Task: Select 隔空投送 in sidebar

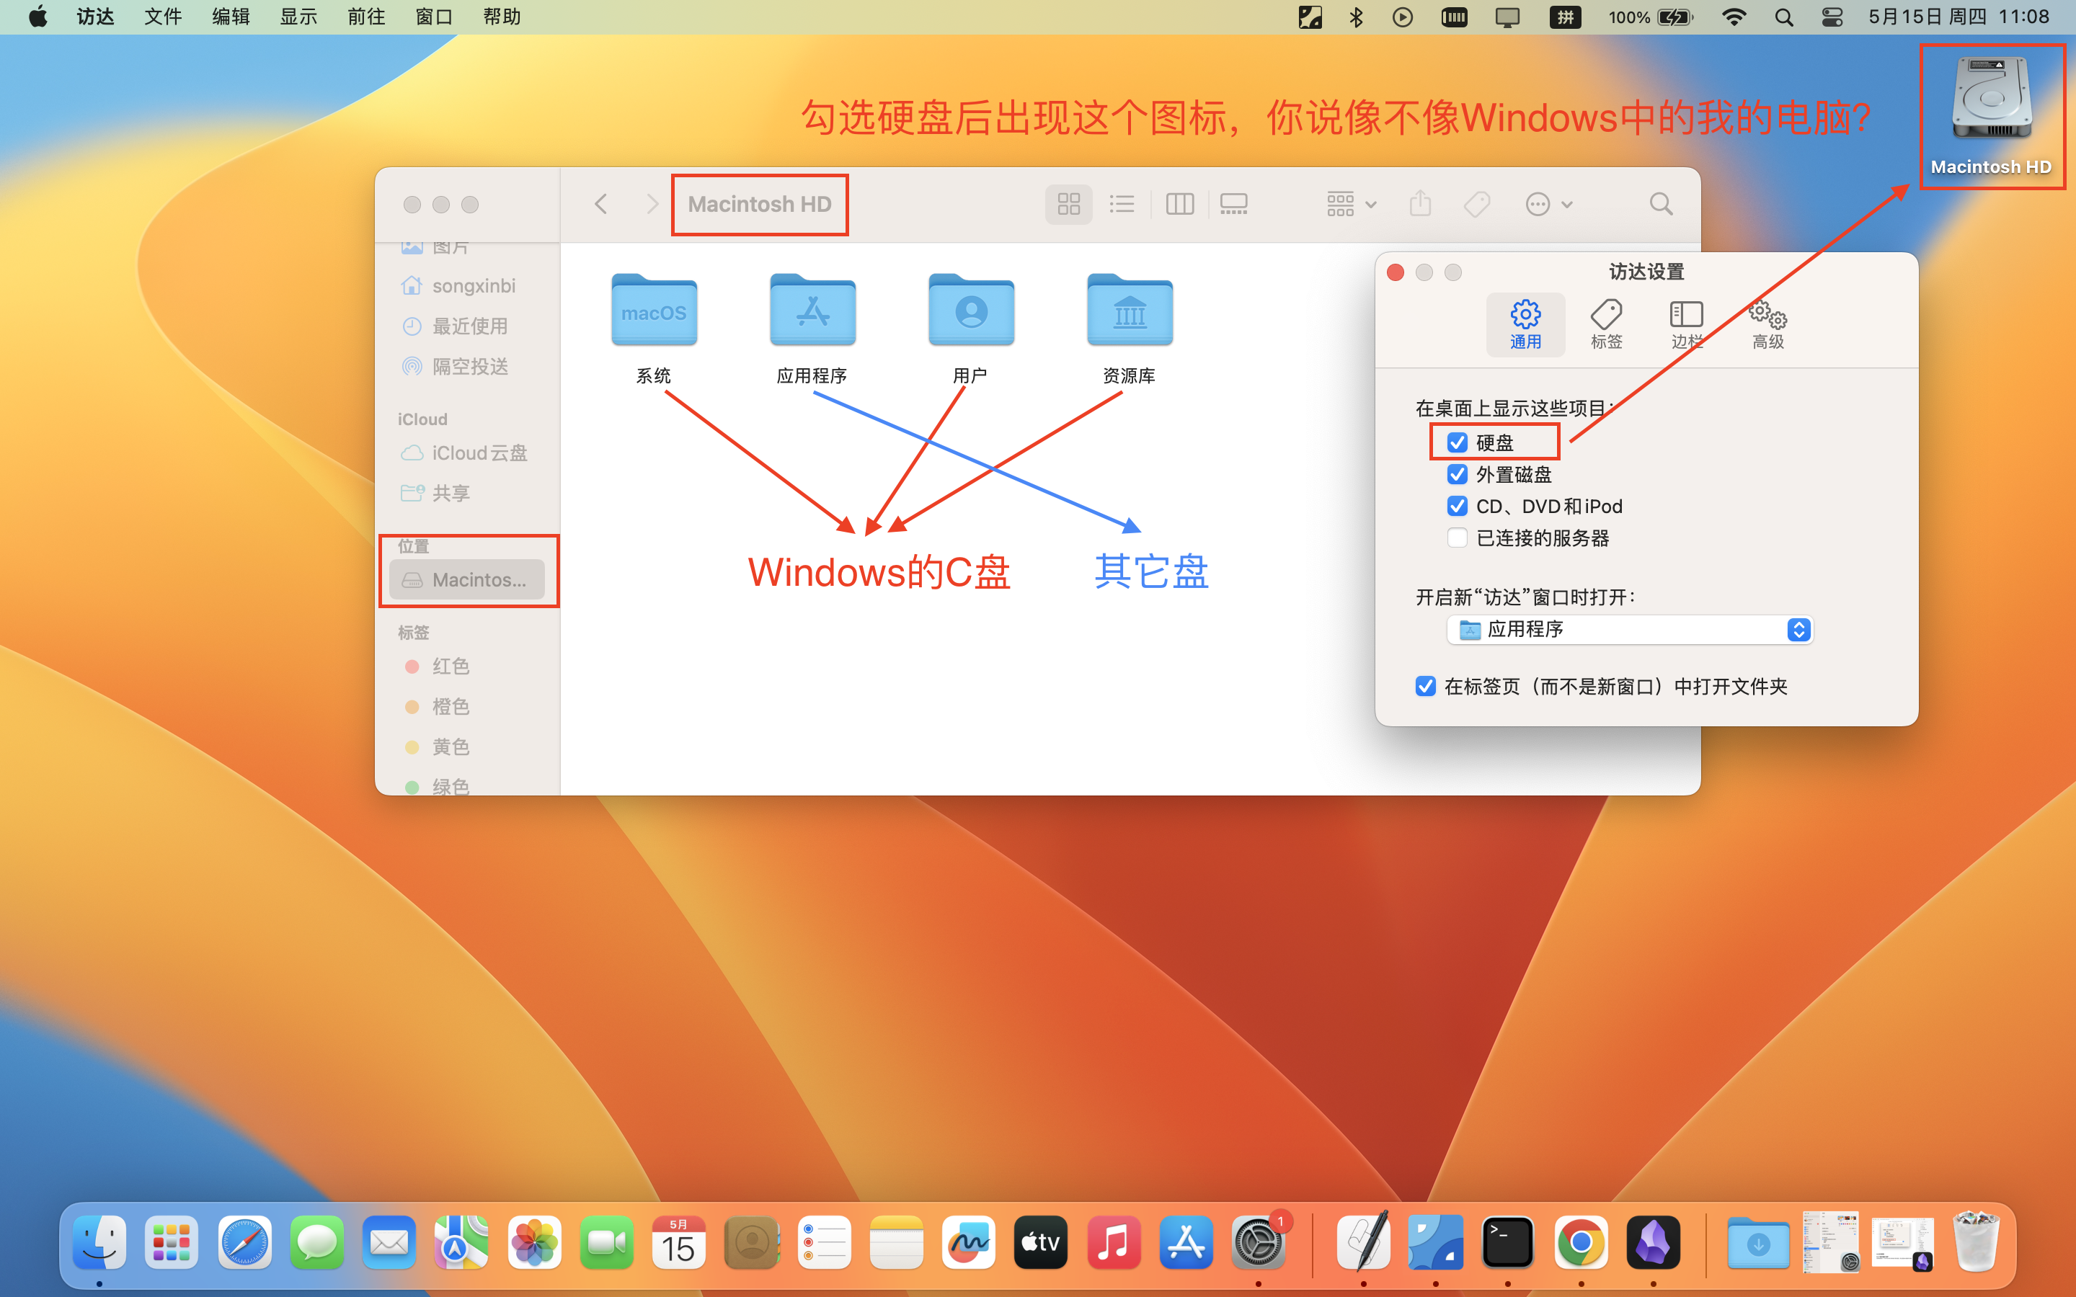Action: (x=468, y=366)
